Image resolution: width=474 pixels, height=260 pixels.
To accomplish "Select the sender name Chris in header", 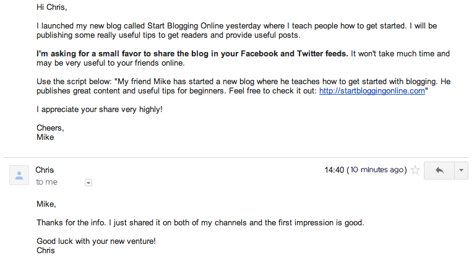I will pos(45,170).
